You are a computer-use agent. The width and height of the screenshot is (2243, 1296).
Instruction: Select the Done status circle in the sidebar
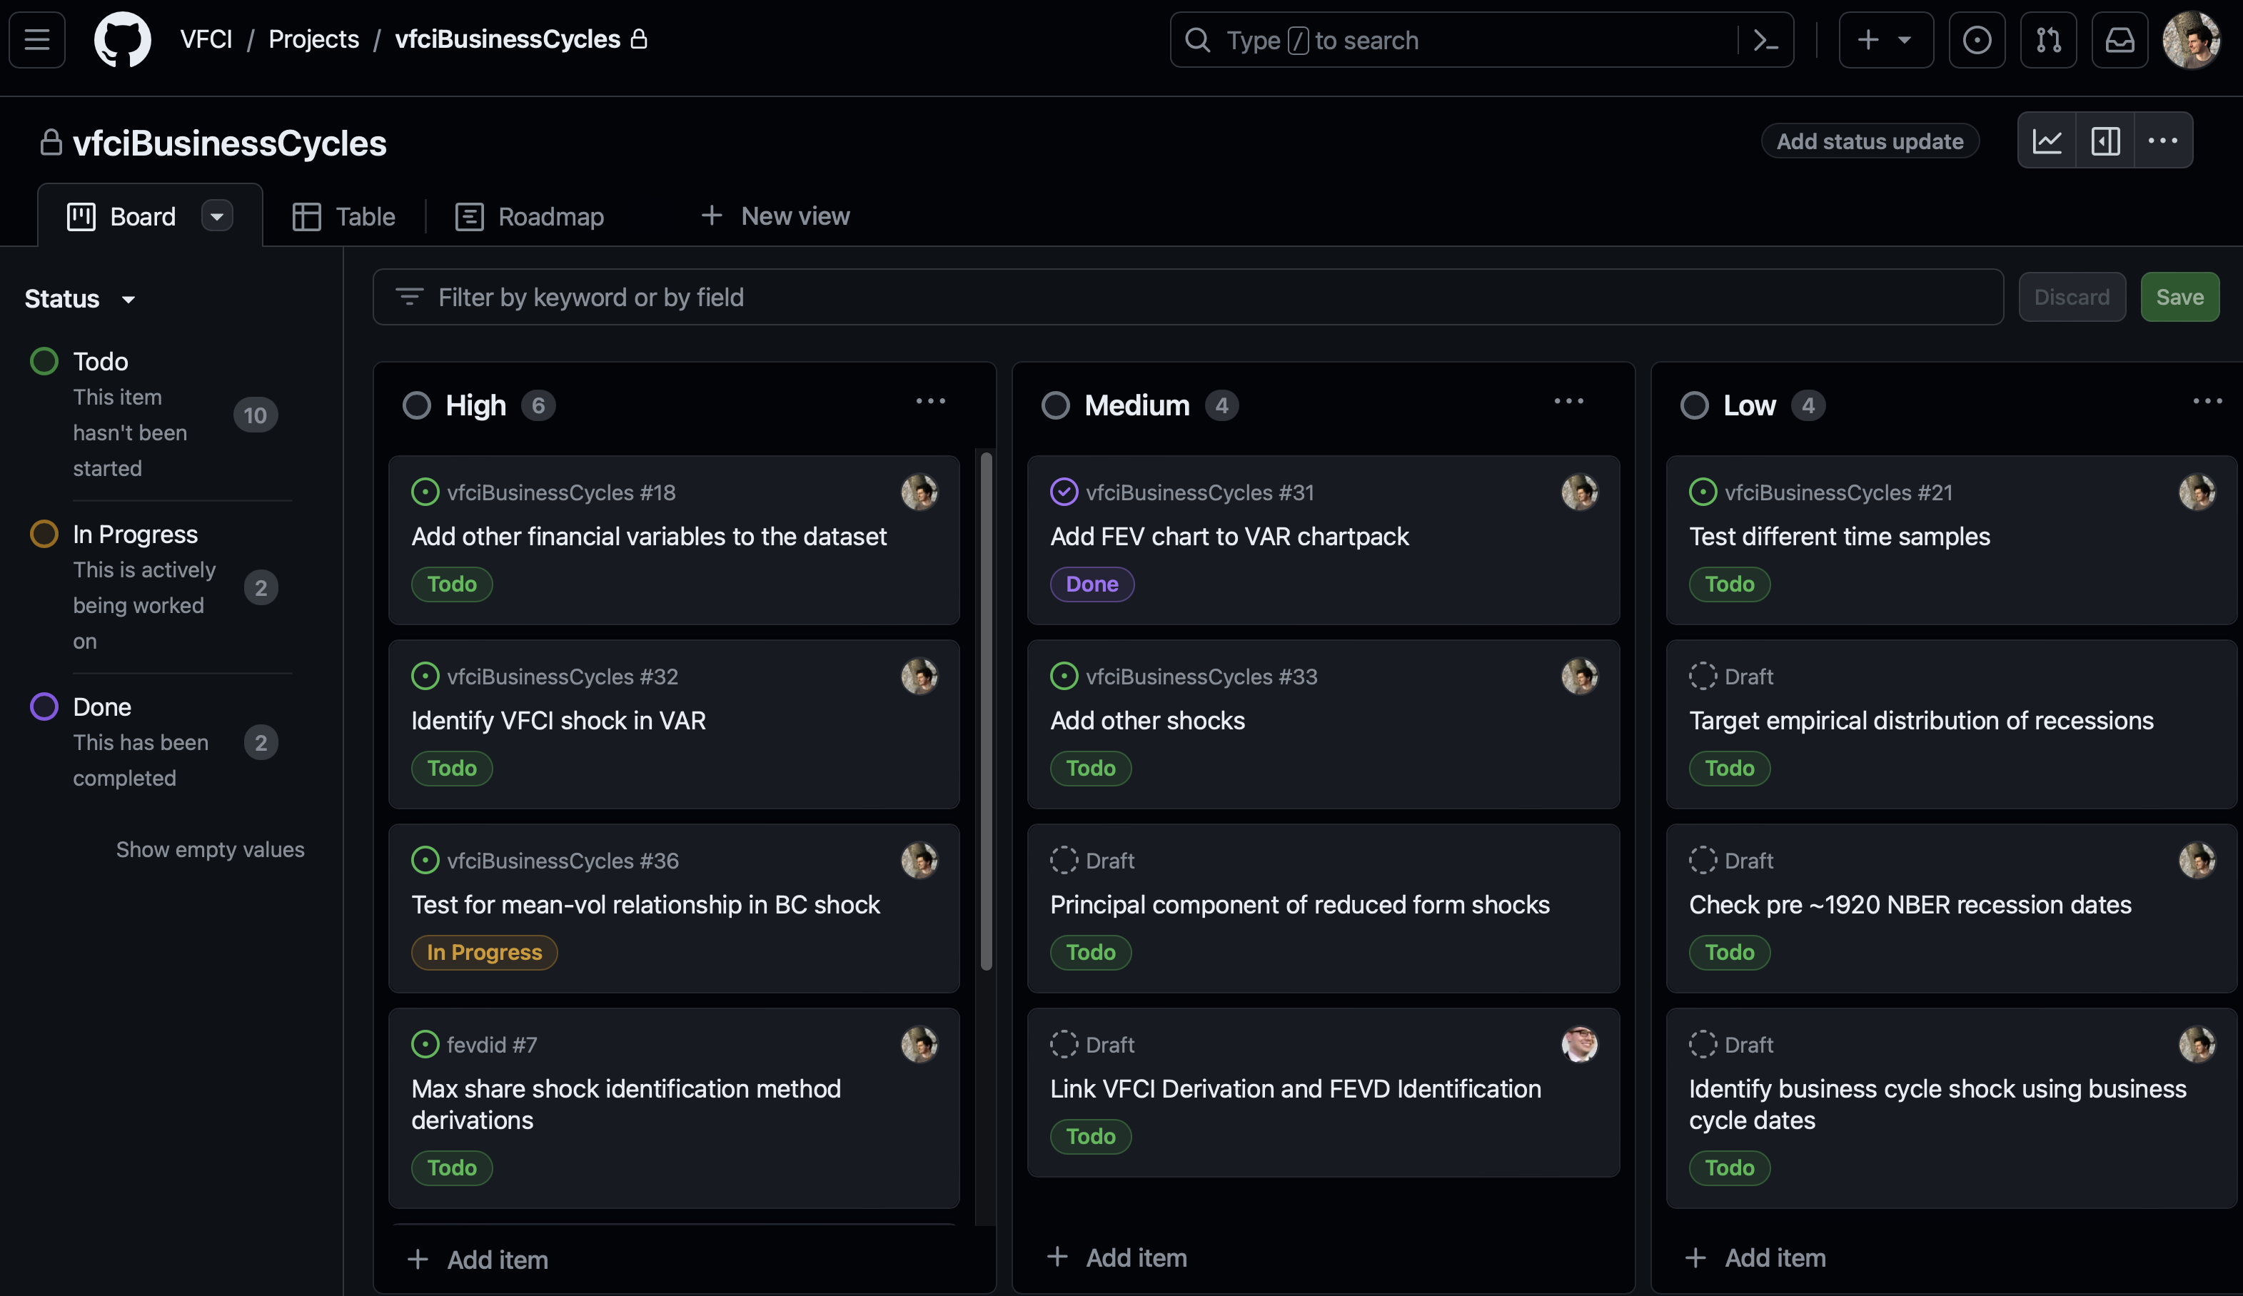pyautogui.click(x=44, y=707)
